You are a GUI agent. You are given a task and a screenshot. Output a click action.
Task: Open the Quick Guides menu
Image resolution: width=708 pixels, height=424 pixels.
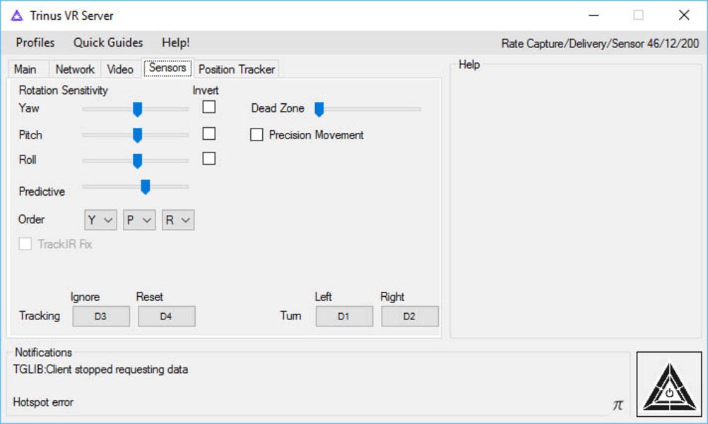tap(108, 43)
